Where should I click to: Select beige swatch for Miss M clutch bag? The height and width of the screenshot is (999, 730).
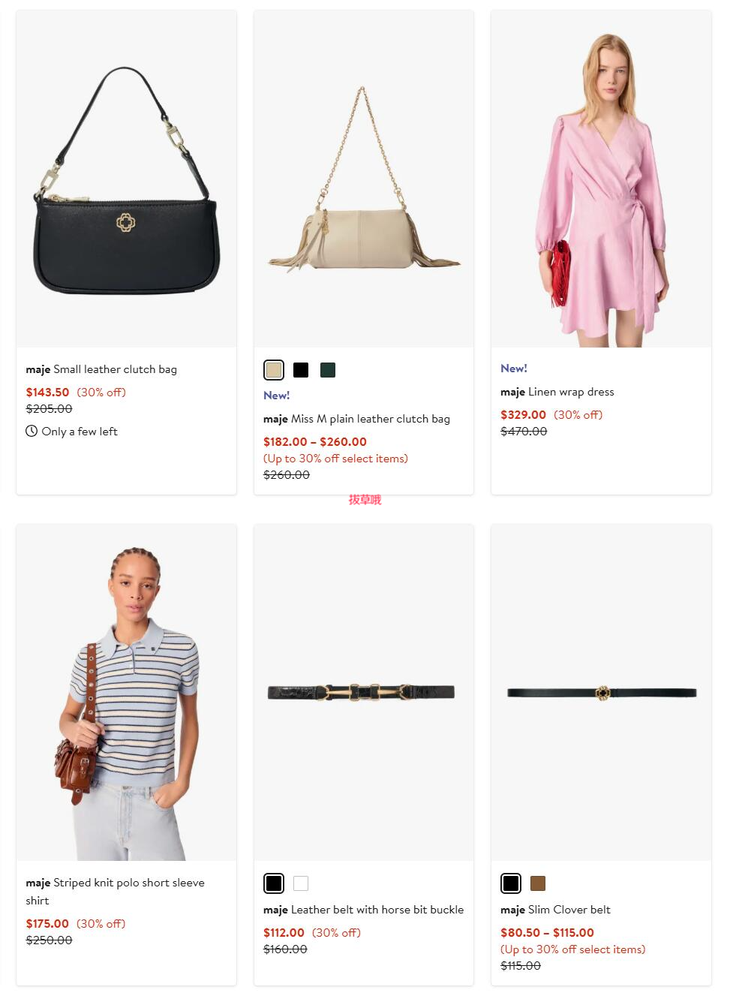tap(274, 370)
